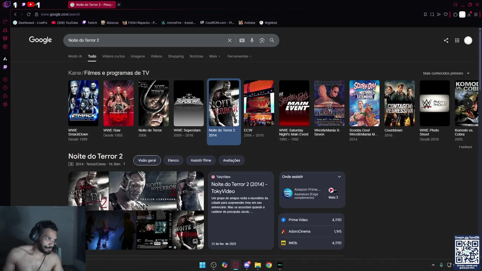
Task: Open the Easy Setup sliders menu
Action: [476, 14]
